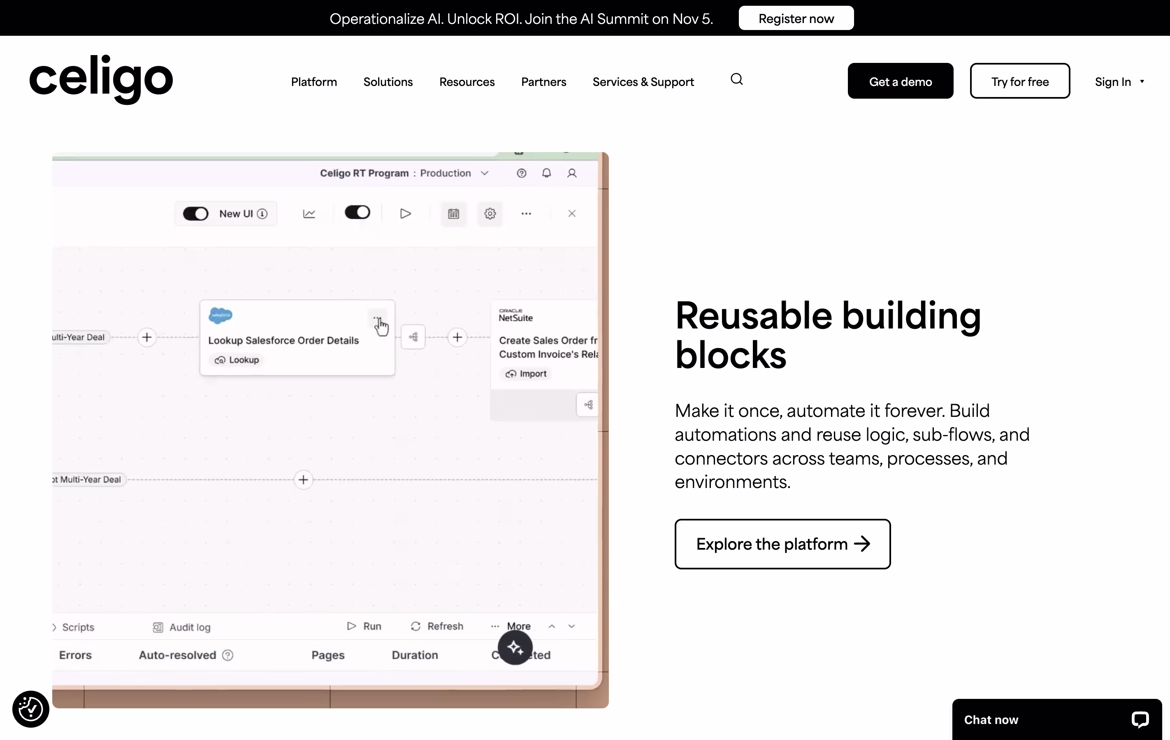
Task: Click the Get a demo button
Action: point(900,81)
